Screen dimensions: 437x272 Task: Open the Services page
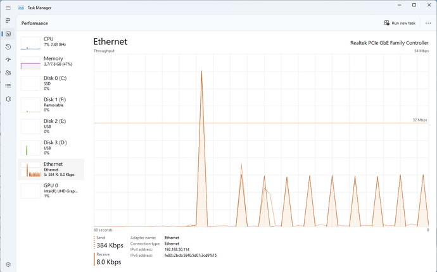(8, 99)
